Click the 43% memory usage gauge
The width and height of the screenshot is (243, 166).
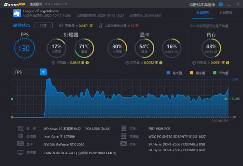point(211,48)
